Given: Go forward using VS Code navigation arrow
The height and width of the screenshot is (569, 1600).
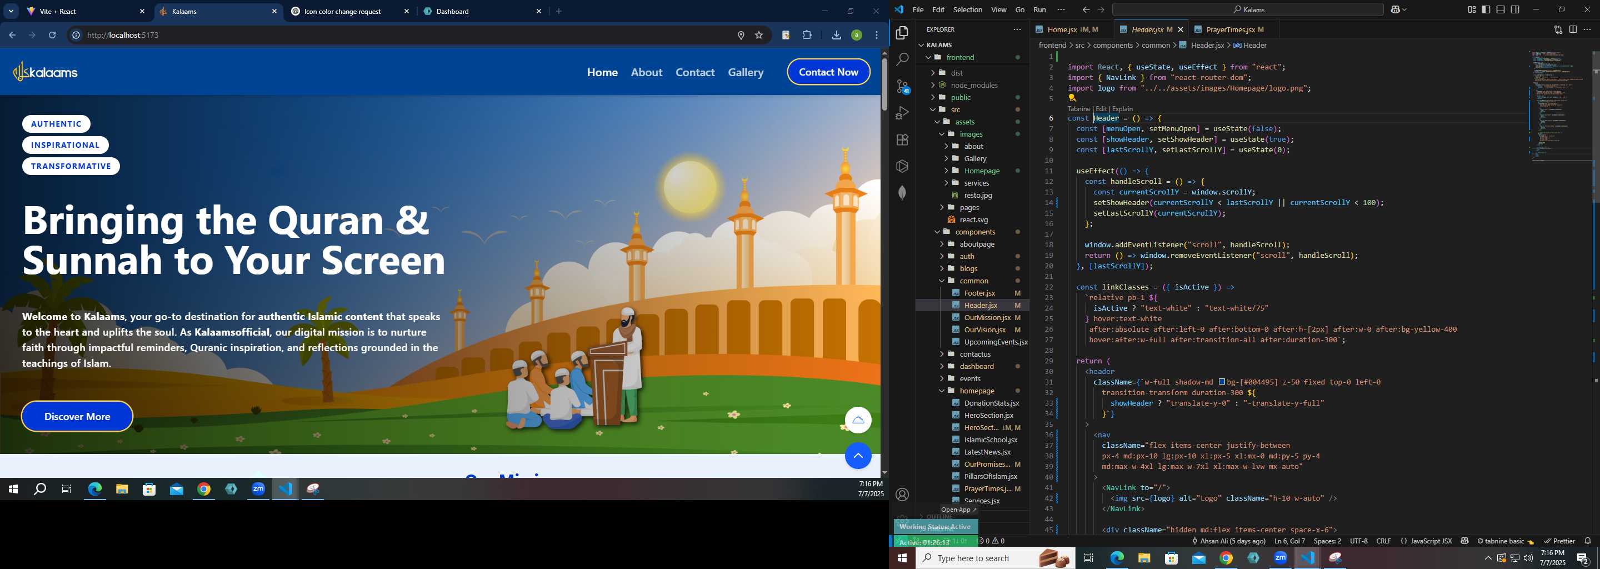Looking at the screenshot, I should (x=1101, y=9).
